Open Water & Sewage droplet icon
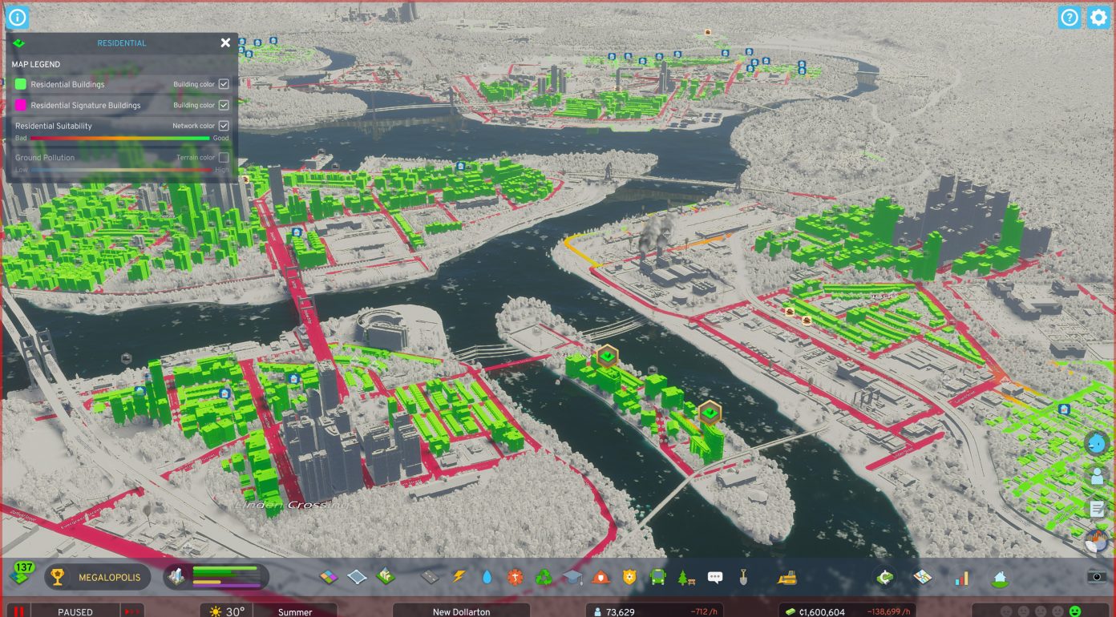 pos(487,577)
